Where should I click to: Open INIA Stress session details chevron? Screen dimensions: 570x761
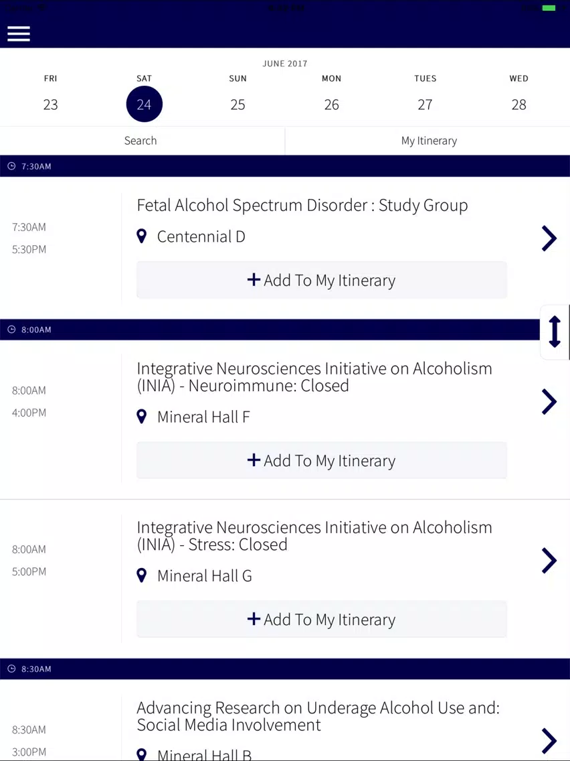(549, 561)
